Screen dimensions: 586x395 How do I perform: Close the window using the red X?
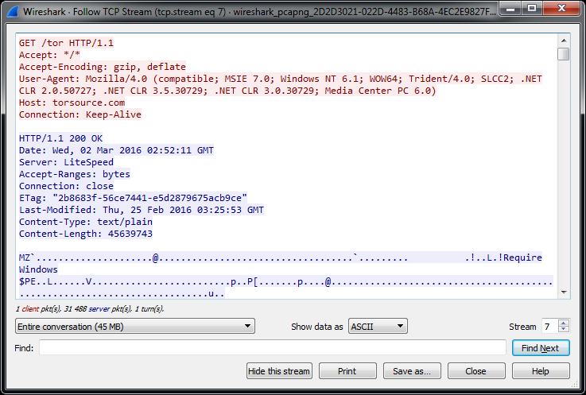point(561,10)
